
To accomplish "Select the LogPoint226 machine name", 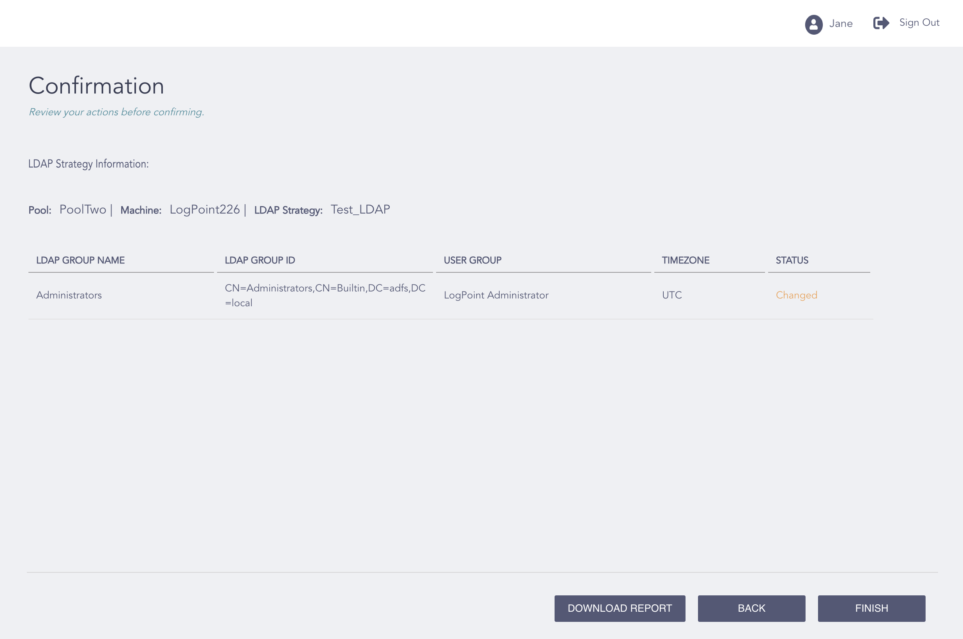I will 204,210.
